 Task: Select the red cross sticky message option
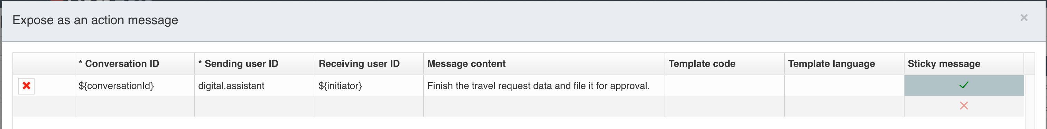(964, 106)
